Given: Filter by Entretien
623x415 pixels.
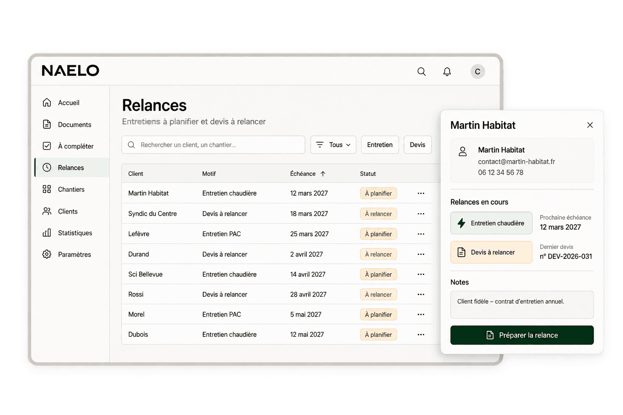Looking at the screenshot, I should (380, 145).
